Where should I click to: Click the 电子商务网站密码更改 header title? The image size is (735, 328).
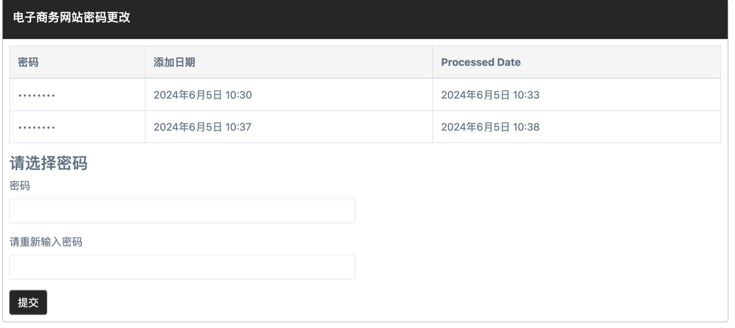point(71,17)
